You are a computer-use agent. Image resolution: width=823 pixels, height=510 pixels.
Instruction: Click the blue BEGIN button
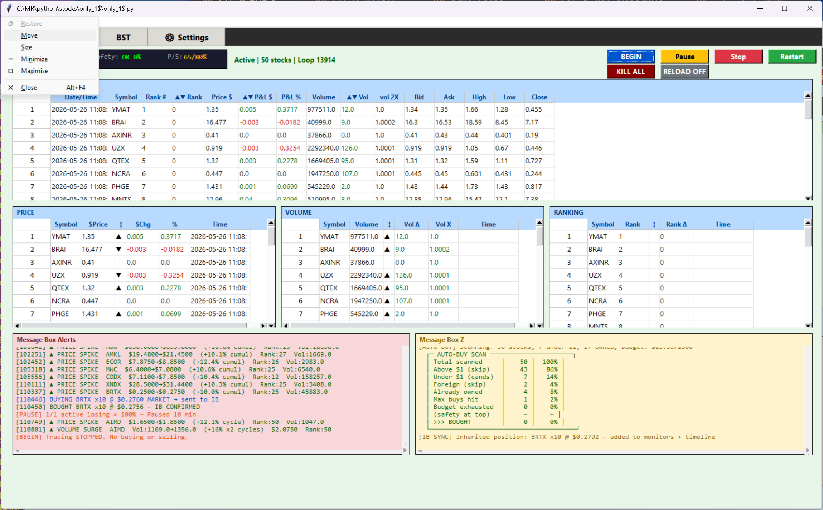[x=631, y=57]
